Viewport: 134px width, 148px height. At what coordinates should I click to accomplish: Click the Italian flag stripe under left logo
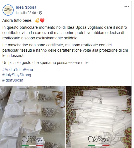point(32,146)
